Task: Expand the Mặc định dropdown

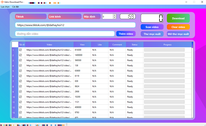Action: pos(92,17)
